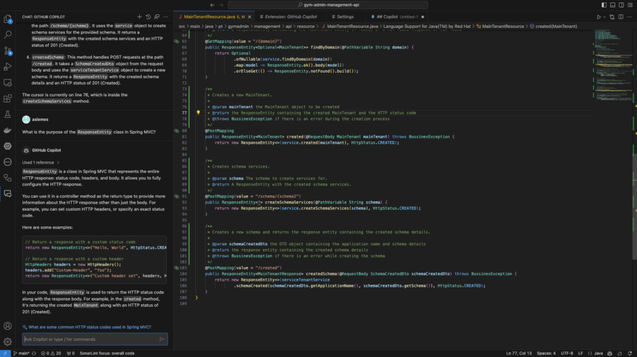The height and width of the screenshot is (357, 637).
Task: Open Source Control view with badge 4
Action: (x=7, y=51)
